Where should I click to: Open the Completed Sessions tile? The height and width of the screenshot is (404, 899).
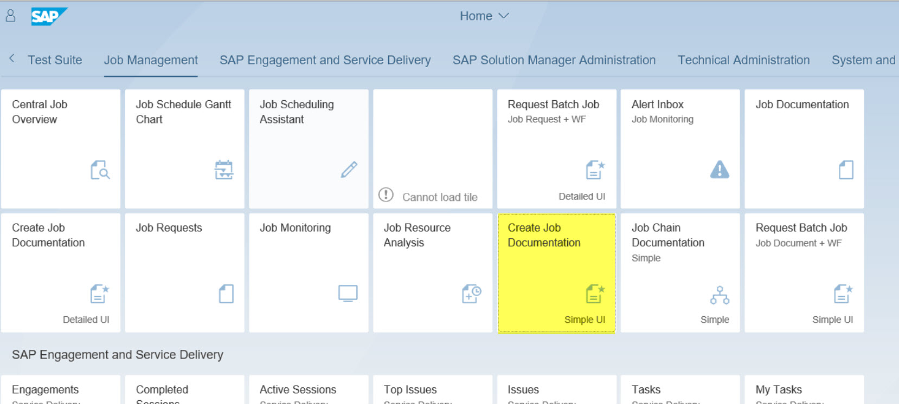click(x=185, y=390)
